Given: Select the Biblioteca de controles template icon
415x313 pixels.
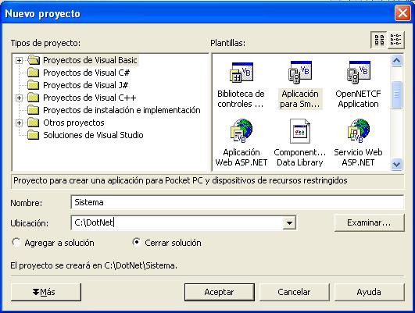Looking at the screenshot, I should (241, 72).
